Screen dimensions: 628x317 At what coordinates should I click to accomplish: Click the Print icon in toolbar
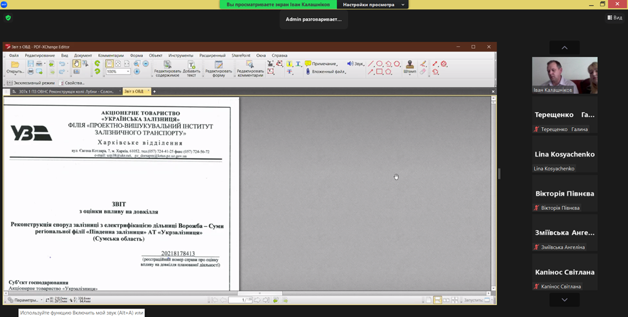pyautogui.click(x=31, y=71)
